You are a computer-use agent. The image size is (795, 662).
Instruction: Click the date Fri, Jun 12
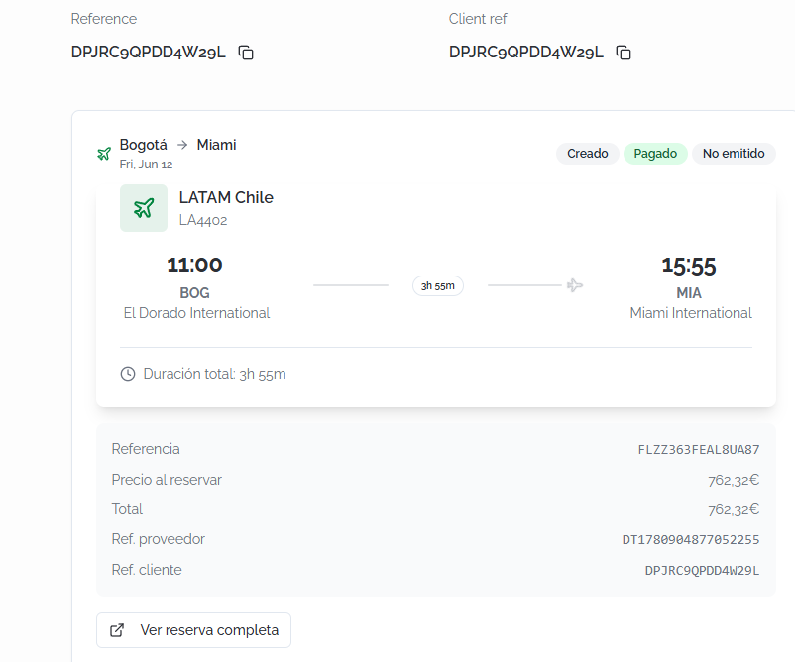tap(146, 165)
